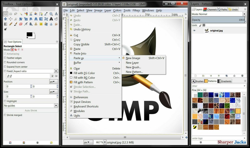Toggle the Fixed aspect ratio checkbox
Image resolution: width=250 pixels, height=148 pixels.
point(5,71)
